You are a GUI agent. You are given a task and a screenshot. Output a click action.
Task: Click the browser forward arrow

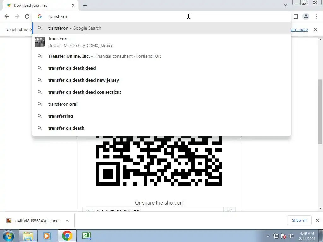(x=17, y=16)
